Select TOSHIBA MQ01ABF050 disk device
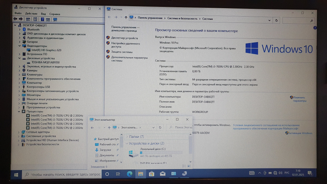This screenshot has height=184, width=327. coord(45,62)
